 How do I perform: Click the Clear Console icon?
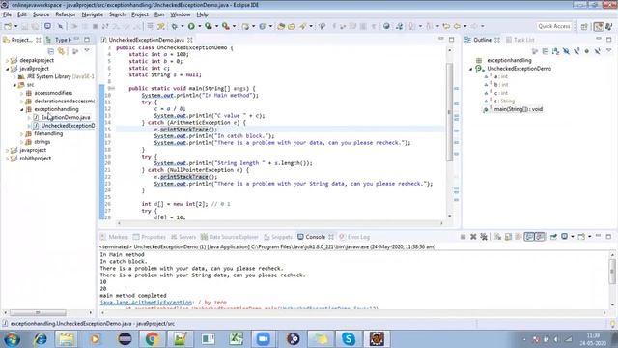tap(498, 237)
